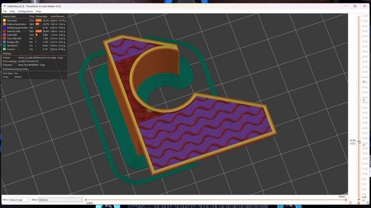The image size is (371, 208).
Task: Toggle Bridge infill feature visibility
Action: [x=34, y=42]
